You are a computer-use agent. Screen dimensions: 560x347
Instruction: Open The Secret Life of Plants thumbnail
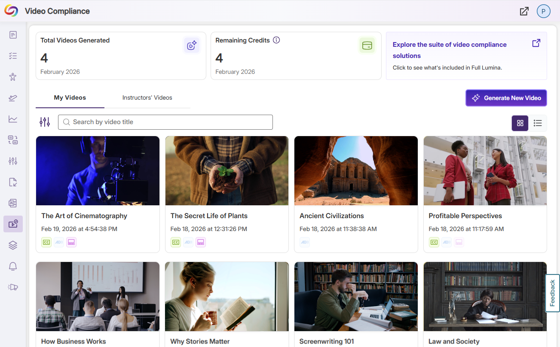click(x=226, y=171)
